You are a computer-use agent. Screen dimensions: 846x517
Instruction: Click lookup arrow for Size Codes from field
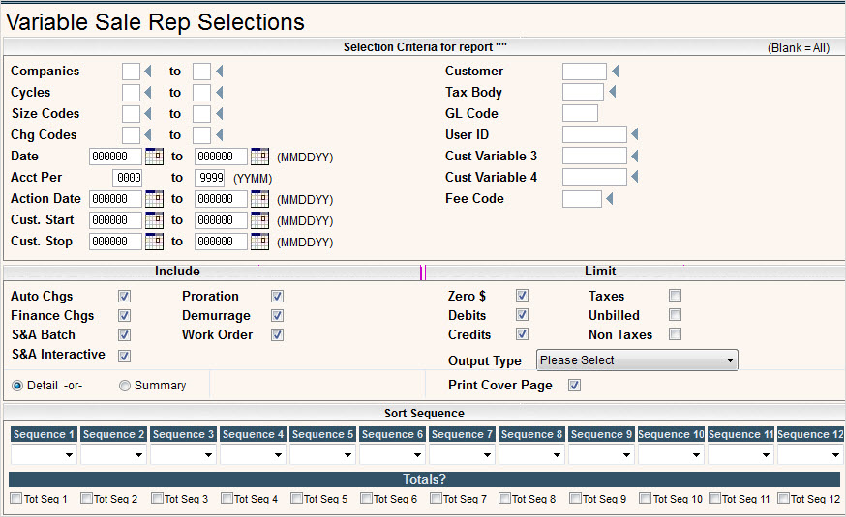pyautogui.click(x=148, y=114)
